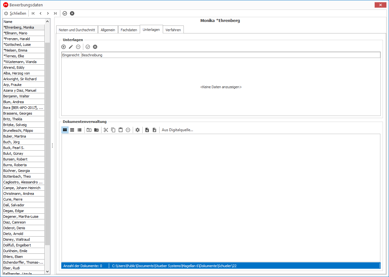This screenshot has height=277, width=389.
Task: Go up one folder level in Dokumentenverwaltung
Action: pos(89,130)
